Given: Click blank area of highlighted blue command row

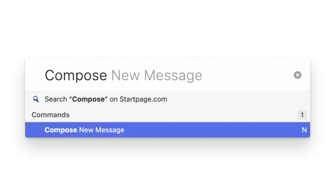Looking at the screenshot, I should (x=212, y=130).
